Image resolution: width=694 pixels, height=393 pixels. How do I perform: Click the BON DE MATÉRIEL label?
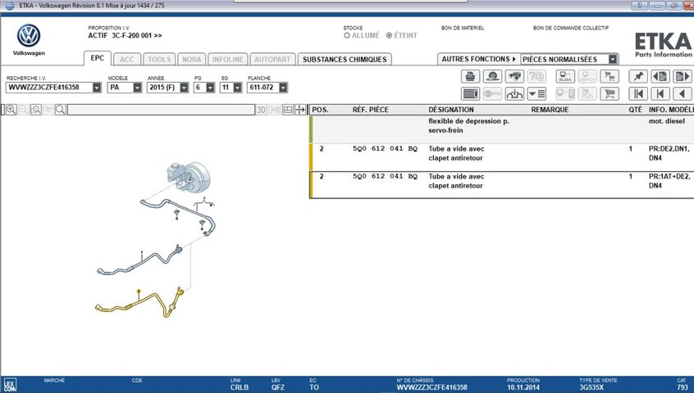coord(463,28)
